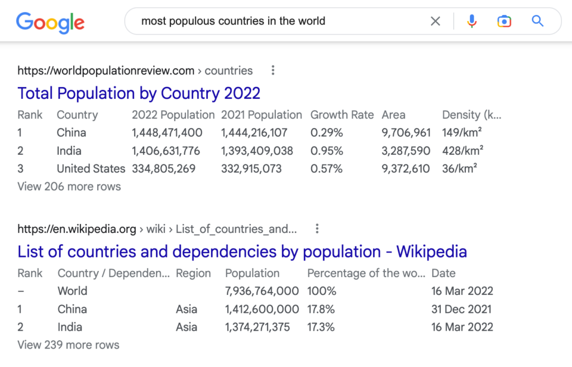Image resolution: width=572 pixels, height=367 pixels.
Task: Select the value 1,444,216,107
Action: click(254, 132)
